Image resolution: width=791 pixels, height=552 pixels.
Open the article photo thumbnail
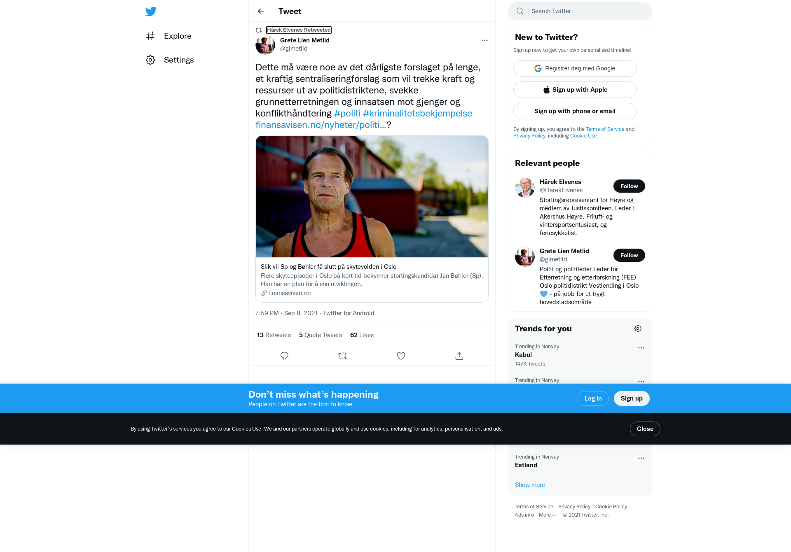[x=372, y=197]
